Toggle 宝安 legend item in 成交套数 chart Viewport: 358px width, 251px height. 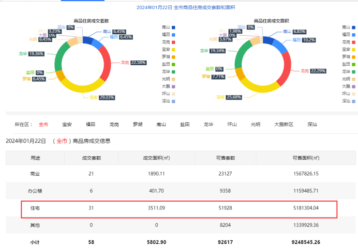(168, 49)
